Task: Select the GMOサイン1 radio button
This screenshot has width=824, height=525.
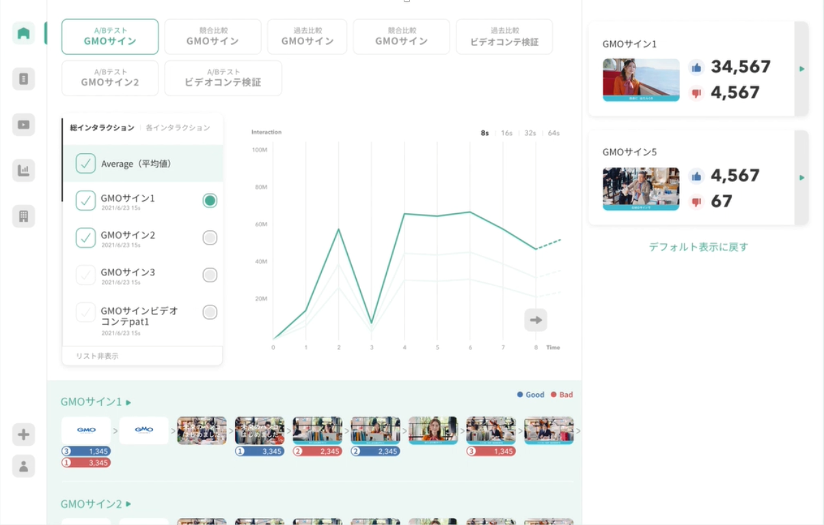Action: pos(210,200)
